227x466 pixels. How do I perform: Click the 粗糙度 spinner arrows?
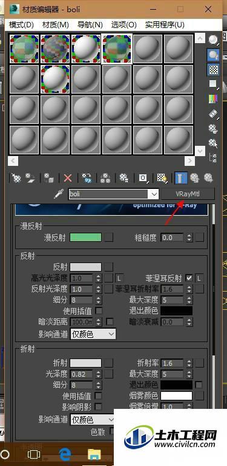pyautogui.click(x=189, y=237)
